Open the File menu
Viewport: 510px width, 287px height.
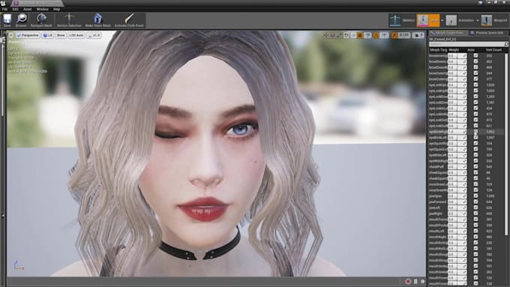click(5, 10)
